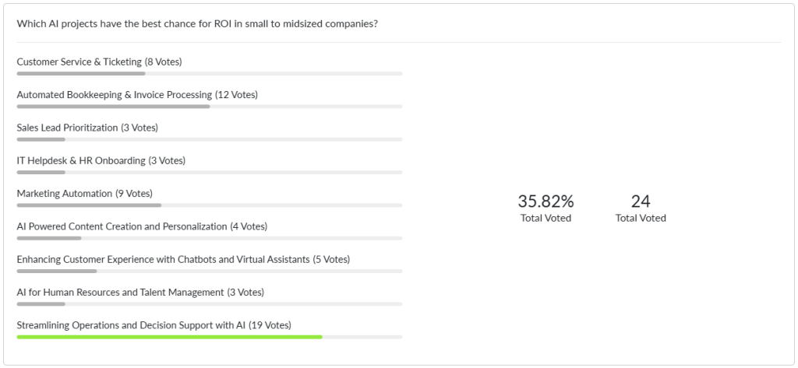Click the 35.82% Total Voted statistic
The height and width of the screenshot is (368, 798).
[x=546, y=208]
